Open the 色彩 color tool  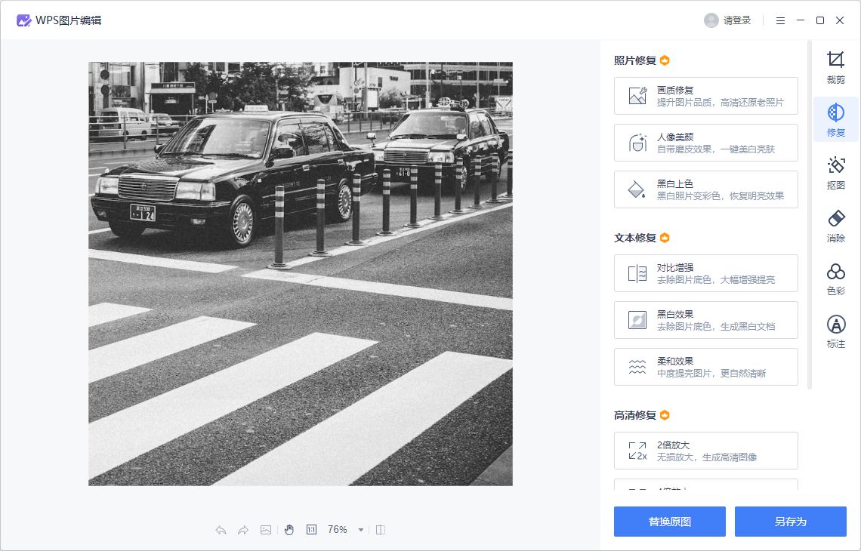click(x=835, y=279)
